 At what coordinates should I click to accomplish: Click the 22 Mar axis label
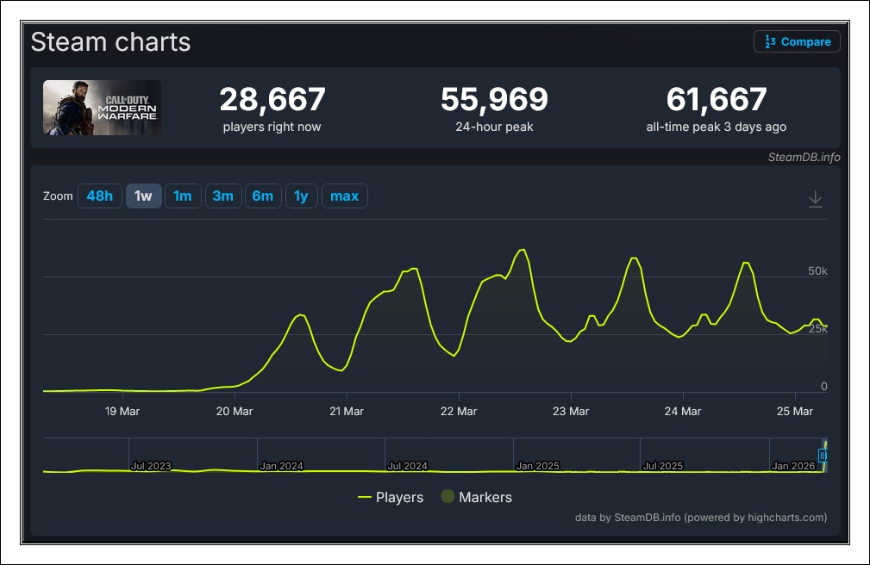(459, 412)
